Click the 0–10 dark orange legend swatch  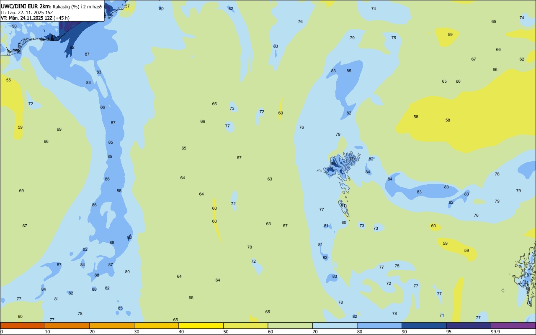point(23,325)
